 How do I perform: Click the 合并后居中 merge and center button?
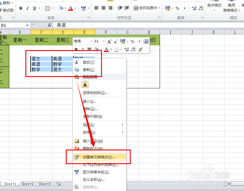pyautogui.click(x=145, y=8)
